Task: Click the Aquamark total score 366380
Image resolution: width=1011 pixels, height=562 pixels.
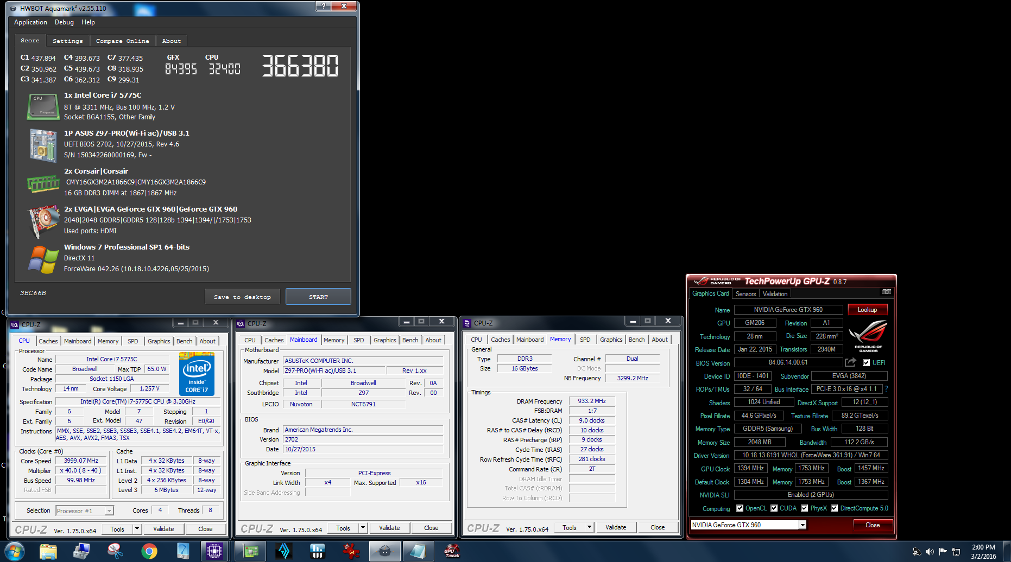Action: tap(300, 66)
